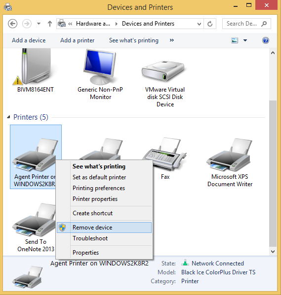Choose Remove device from the context menu
The width and height of the screenshot is (281, 295).
tap(104, 228)
